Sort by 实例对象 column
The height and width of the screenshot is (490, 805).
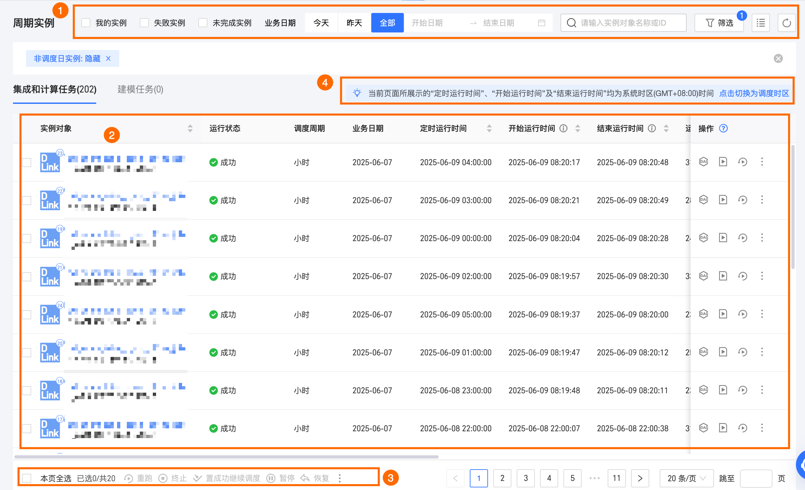click(190, 129)
